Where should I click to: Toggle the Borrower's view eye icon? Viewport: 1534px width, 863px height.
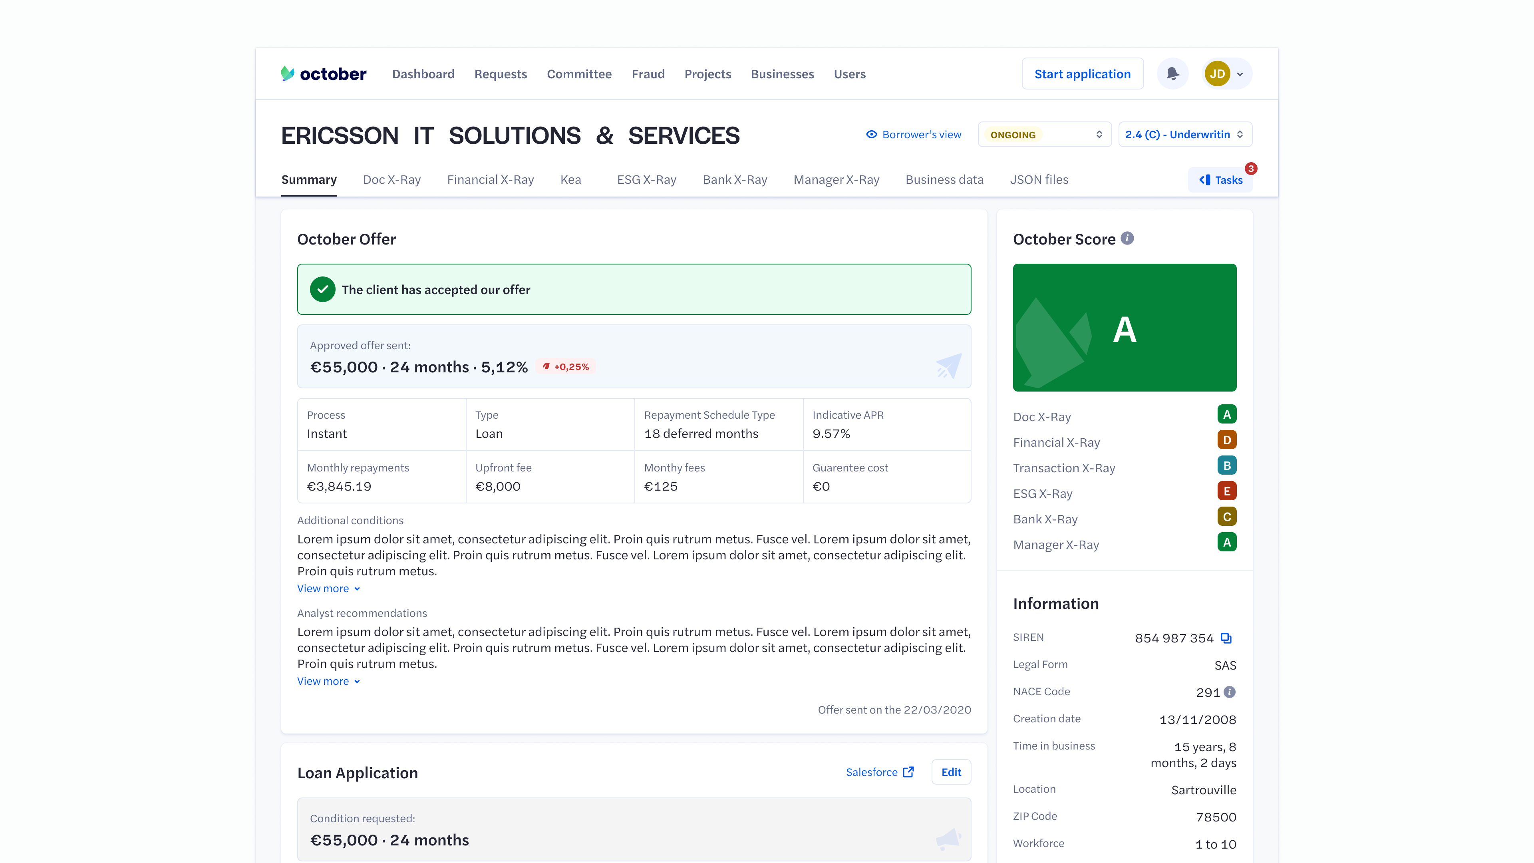[x=871, y=134]
